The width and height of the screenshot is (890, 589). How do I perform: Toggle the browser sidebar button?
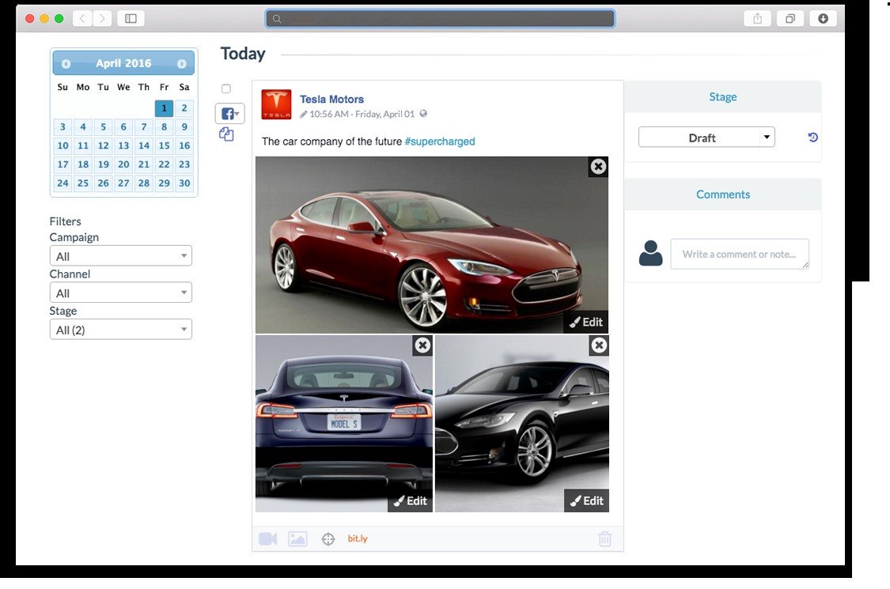point(131,18)
